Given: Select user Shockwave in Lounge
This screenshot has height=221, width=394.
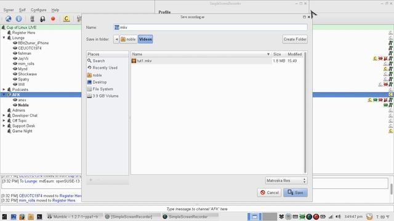Looking at the screenshot, I should click(x=27, y=74).
